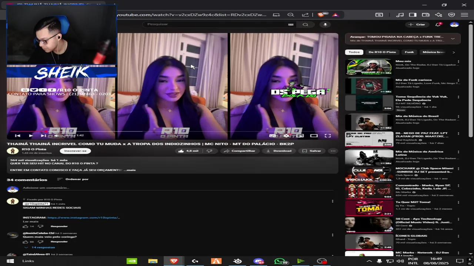Open the Tu Quer Mil? Toma! video
The image size is (474, 266).
(x=369, y=208)
